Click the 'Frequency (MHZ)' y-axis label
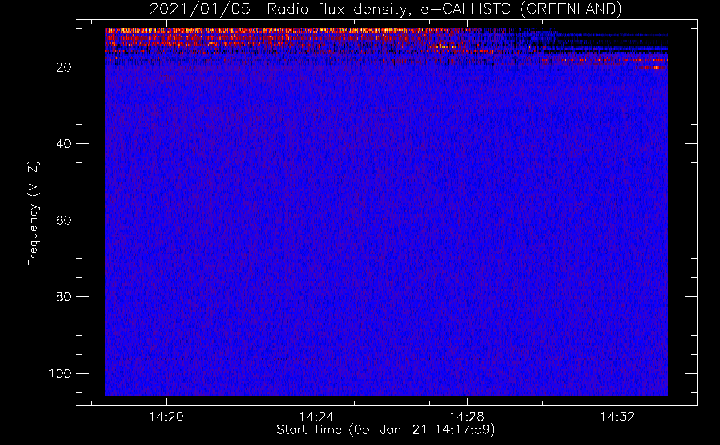 point(33,214)
